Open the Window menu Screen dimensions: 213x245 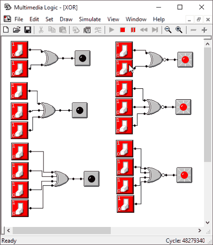click(x=136, y=19)
